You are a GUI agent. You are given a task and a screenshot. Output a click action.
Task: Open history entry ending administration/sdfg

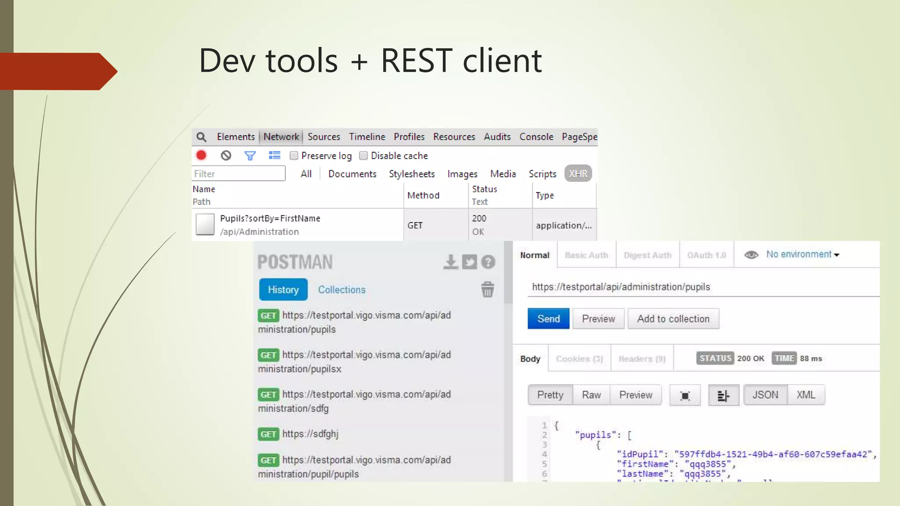tap(354, 401)
